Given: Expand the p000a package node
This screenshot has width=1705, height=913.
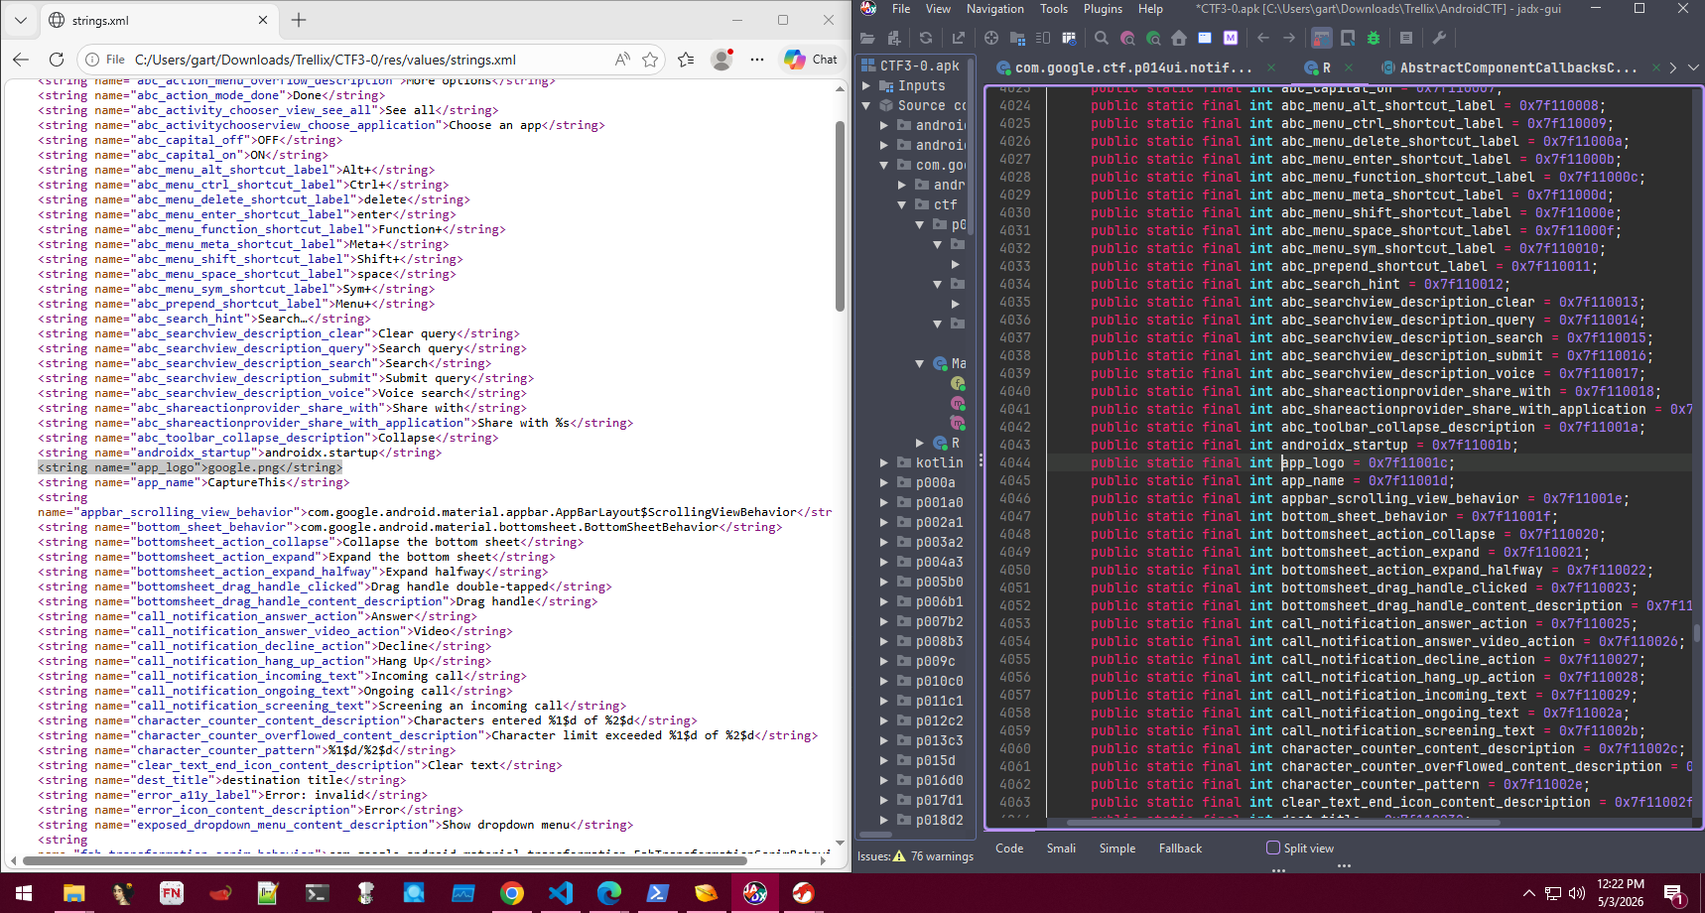Looking at the screenshot, I should (x=884, y=482).
